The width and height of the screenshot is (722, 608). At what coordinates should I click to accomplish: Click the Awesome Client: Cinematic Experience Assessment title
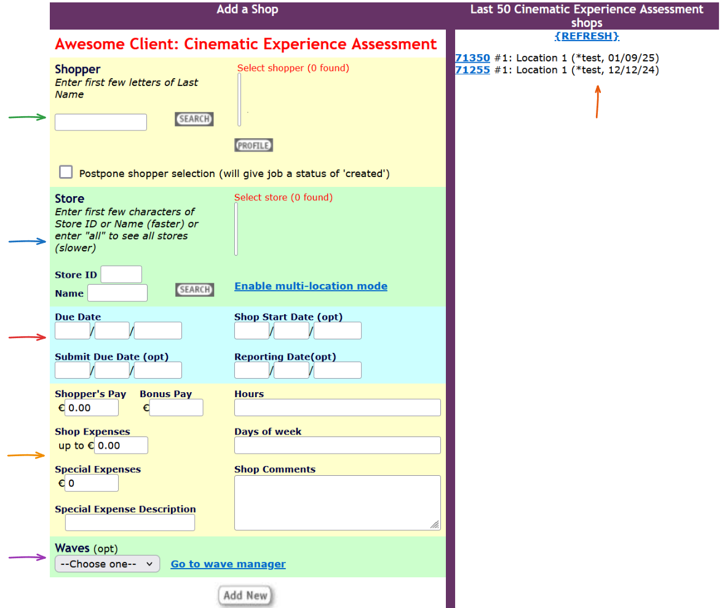(x=246, y=44)
